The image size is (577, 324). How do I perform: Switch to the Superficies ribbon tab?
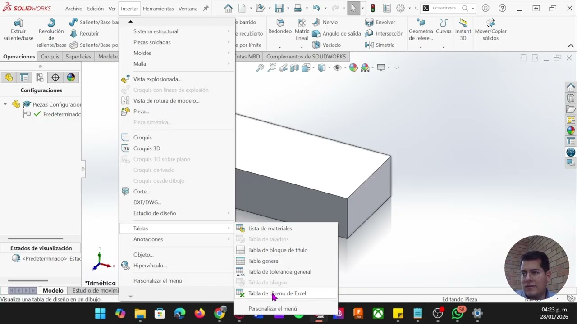(78, 57)
